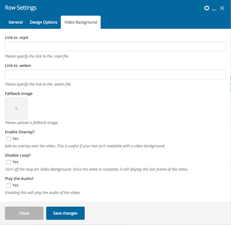This screenshot has height=225, width=231.
Task: Minimize the Row Settings panel
Action: (215, 9)
